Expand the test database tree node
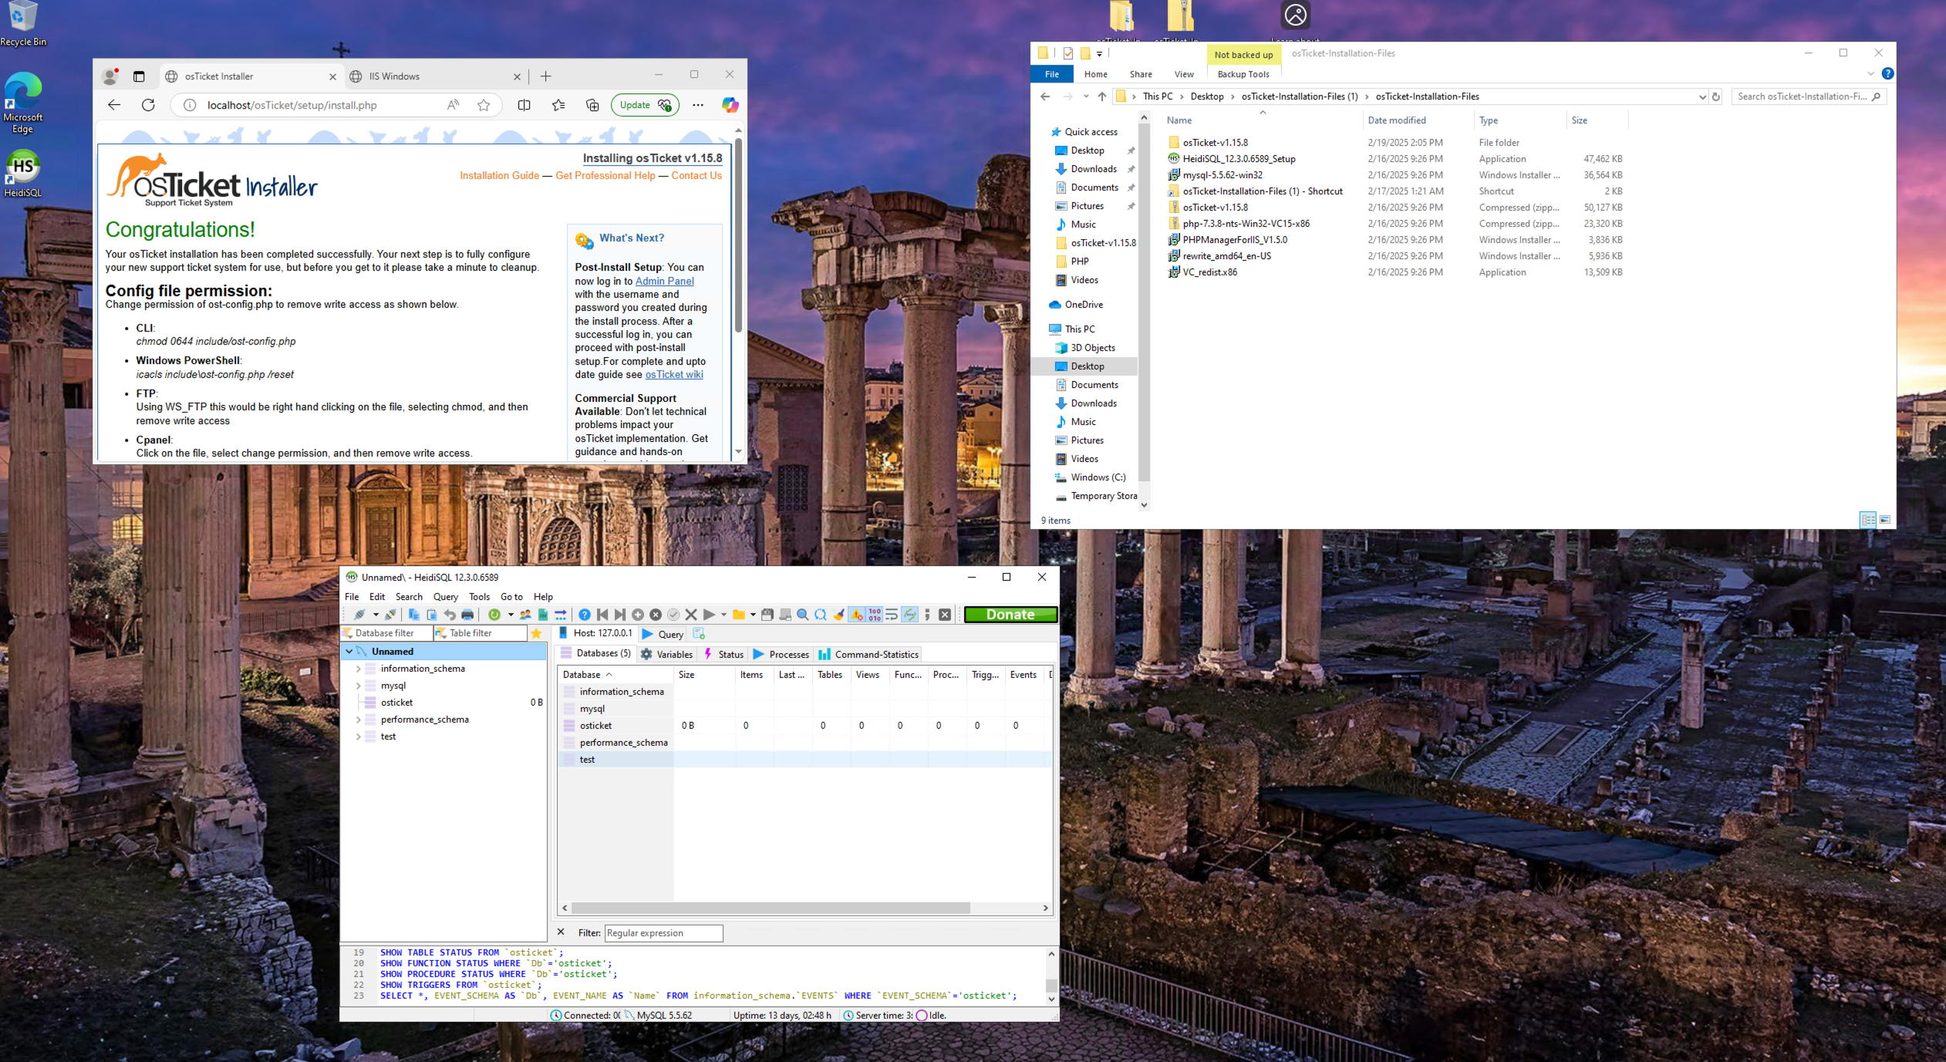1946x1062 pixels. (x=359, y=737)
